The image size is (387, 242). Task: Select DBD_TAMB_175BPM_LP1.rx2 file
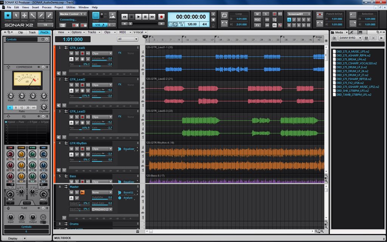[x=354, y=95]
